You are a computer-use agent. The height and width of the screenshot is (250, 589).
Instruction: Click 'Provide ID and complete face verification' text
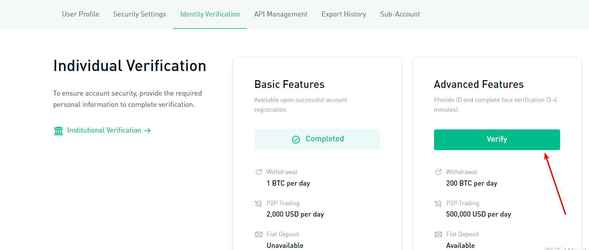(495, 105)
